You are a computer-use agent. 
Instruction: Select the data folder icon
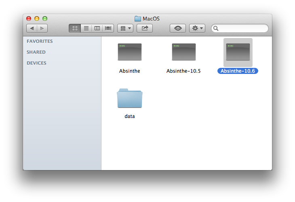click(130, 98)
